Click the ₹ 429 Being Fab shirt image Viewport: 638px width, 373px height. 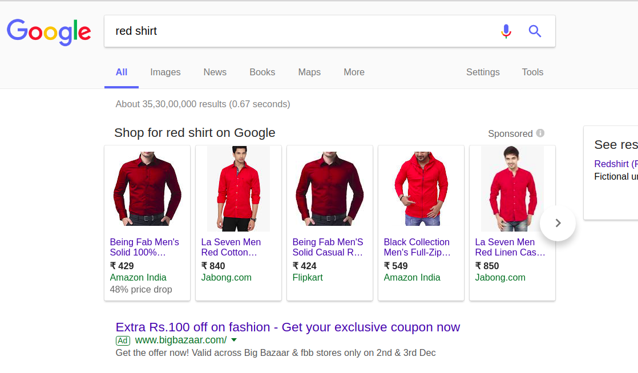[147, 188]
